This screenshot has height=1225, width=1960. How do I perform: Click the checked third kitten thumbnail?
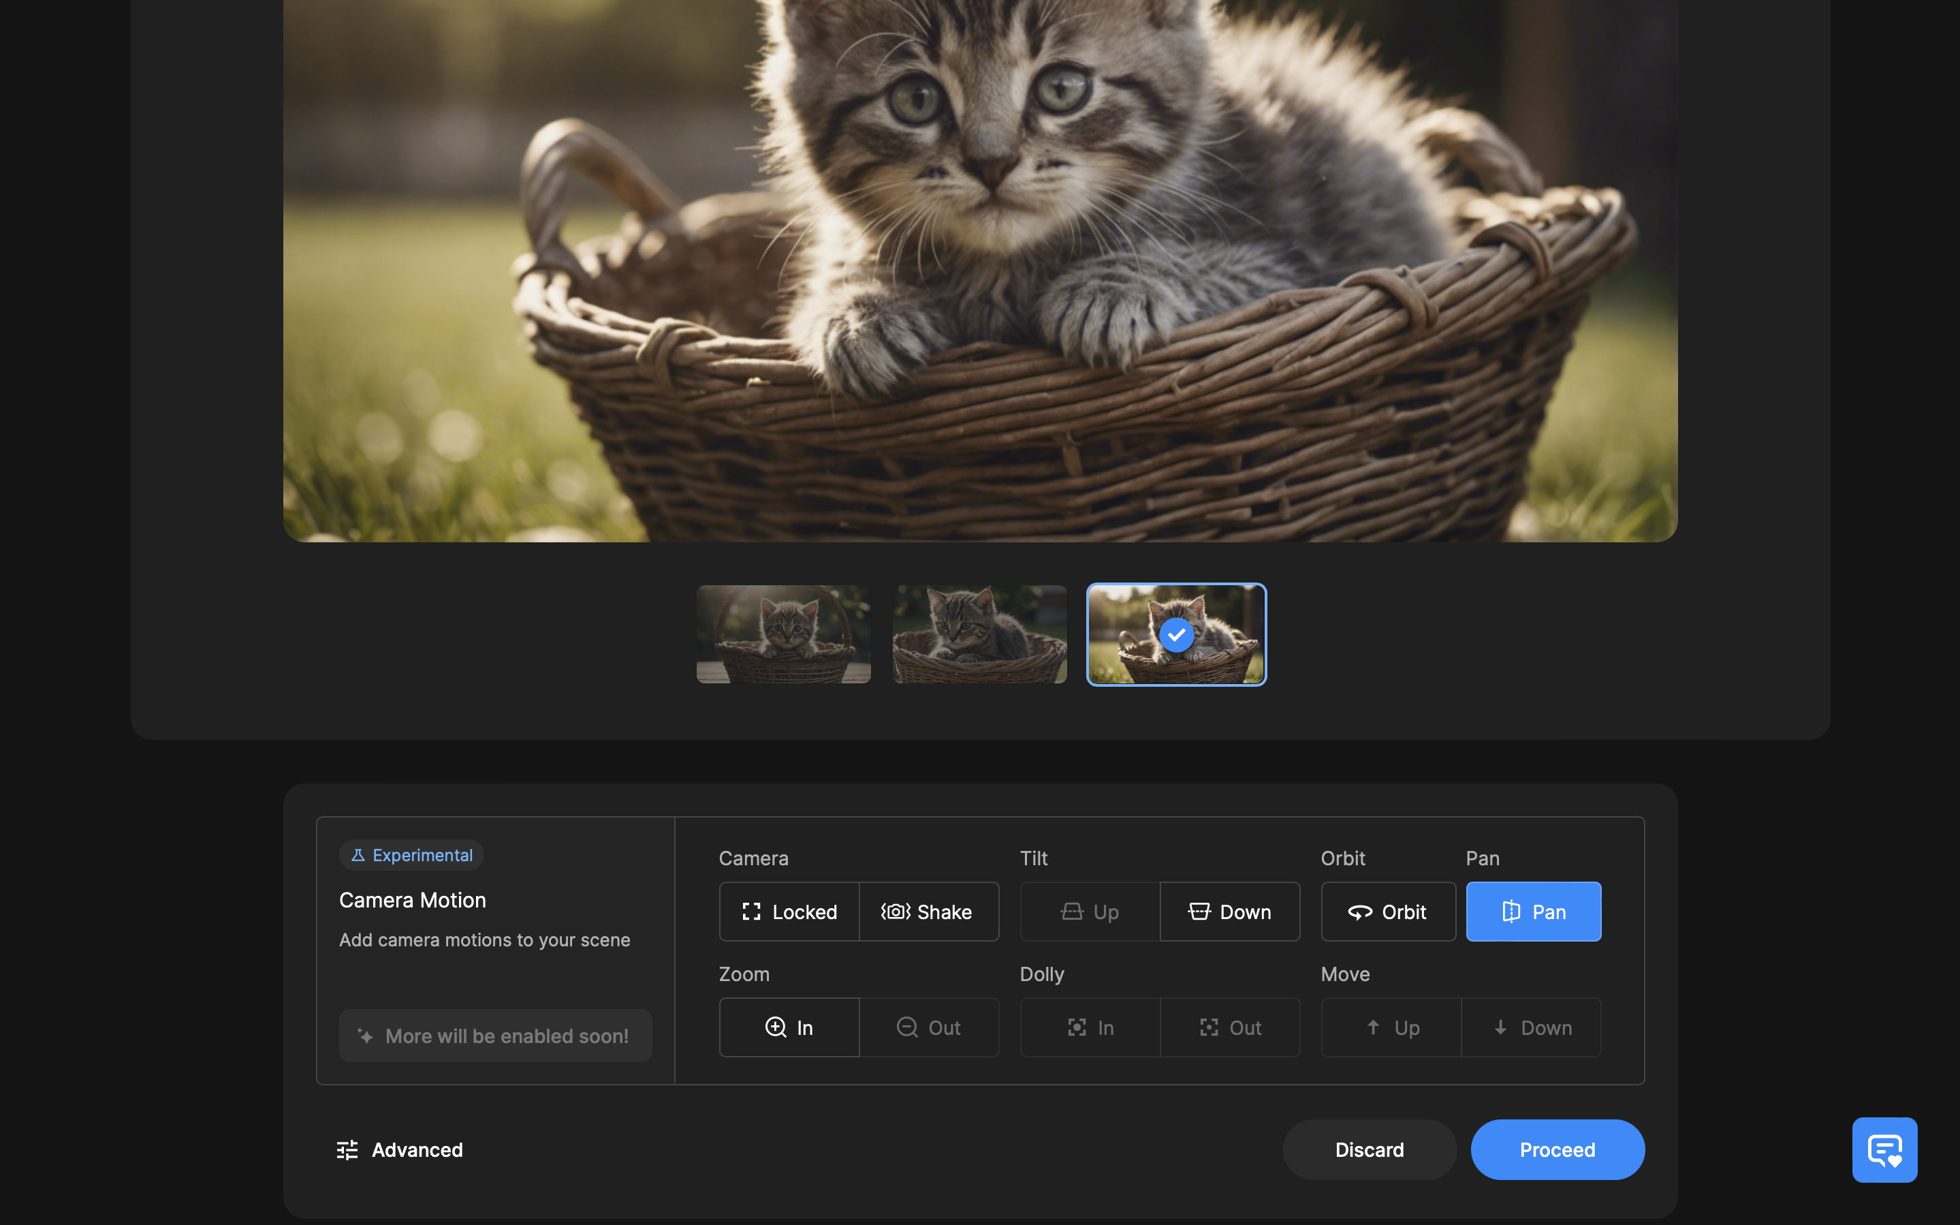(1175, 634)
